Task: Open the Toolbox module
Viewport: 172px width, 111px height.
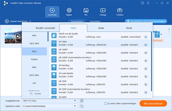Action: [120, 12]
